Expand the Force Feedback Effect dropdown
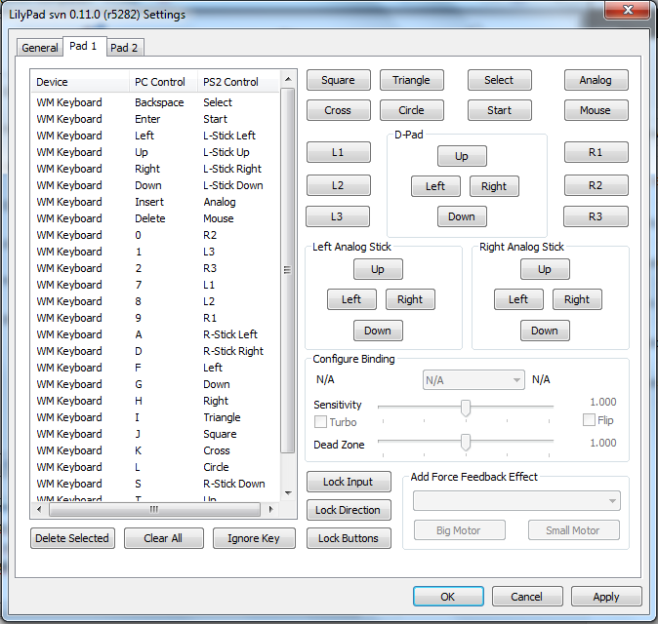 (516, 501)
